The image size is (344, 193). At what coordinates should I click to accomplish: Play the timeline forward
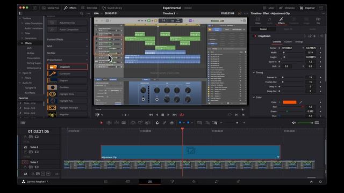click(168, 115)
